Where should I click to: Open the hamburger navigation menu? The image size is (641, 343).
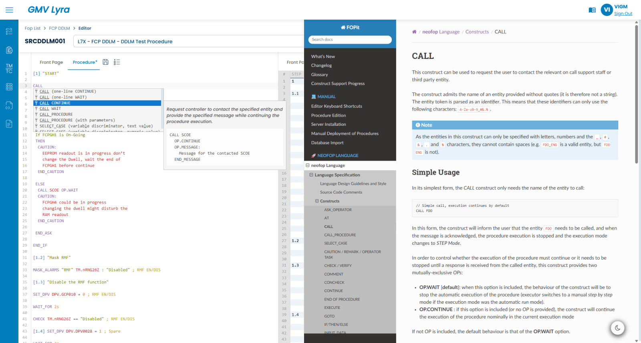(x=9, y=10)
